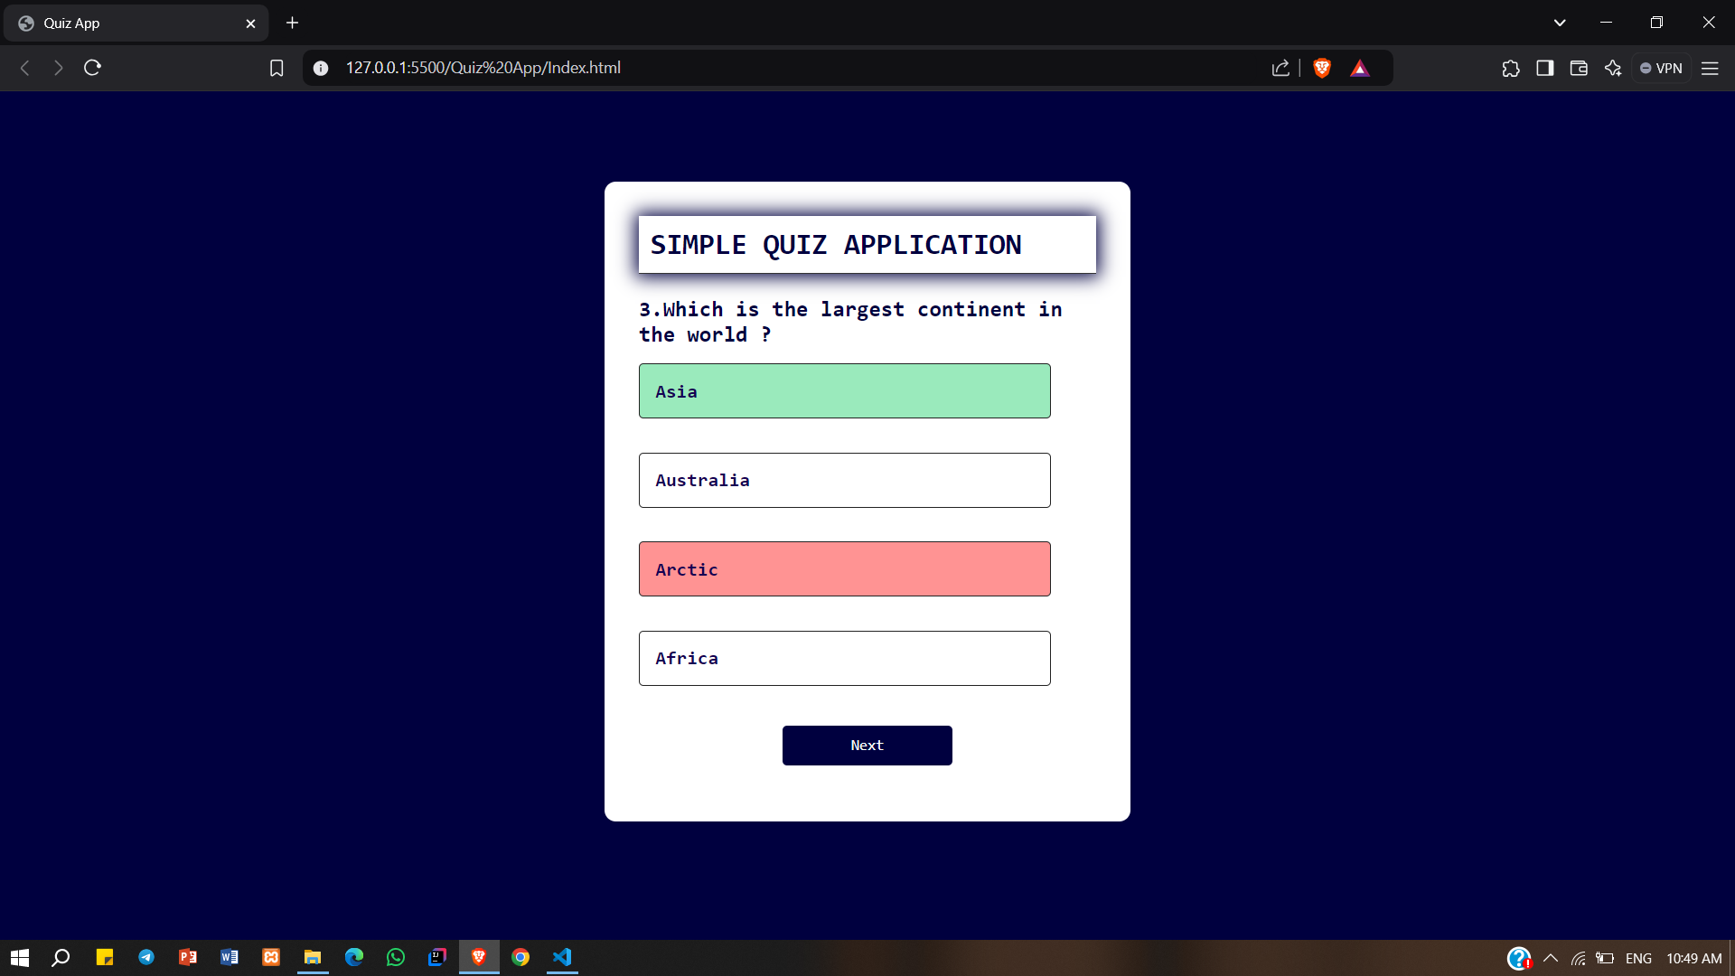Select the Asia answer option
This screenshot has height=976, width=1735.
click(844, 391)
